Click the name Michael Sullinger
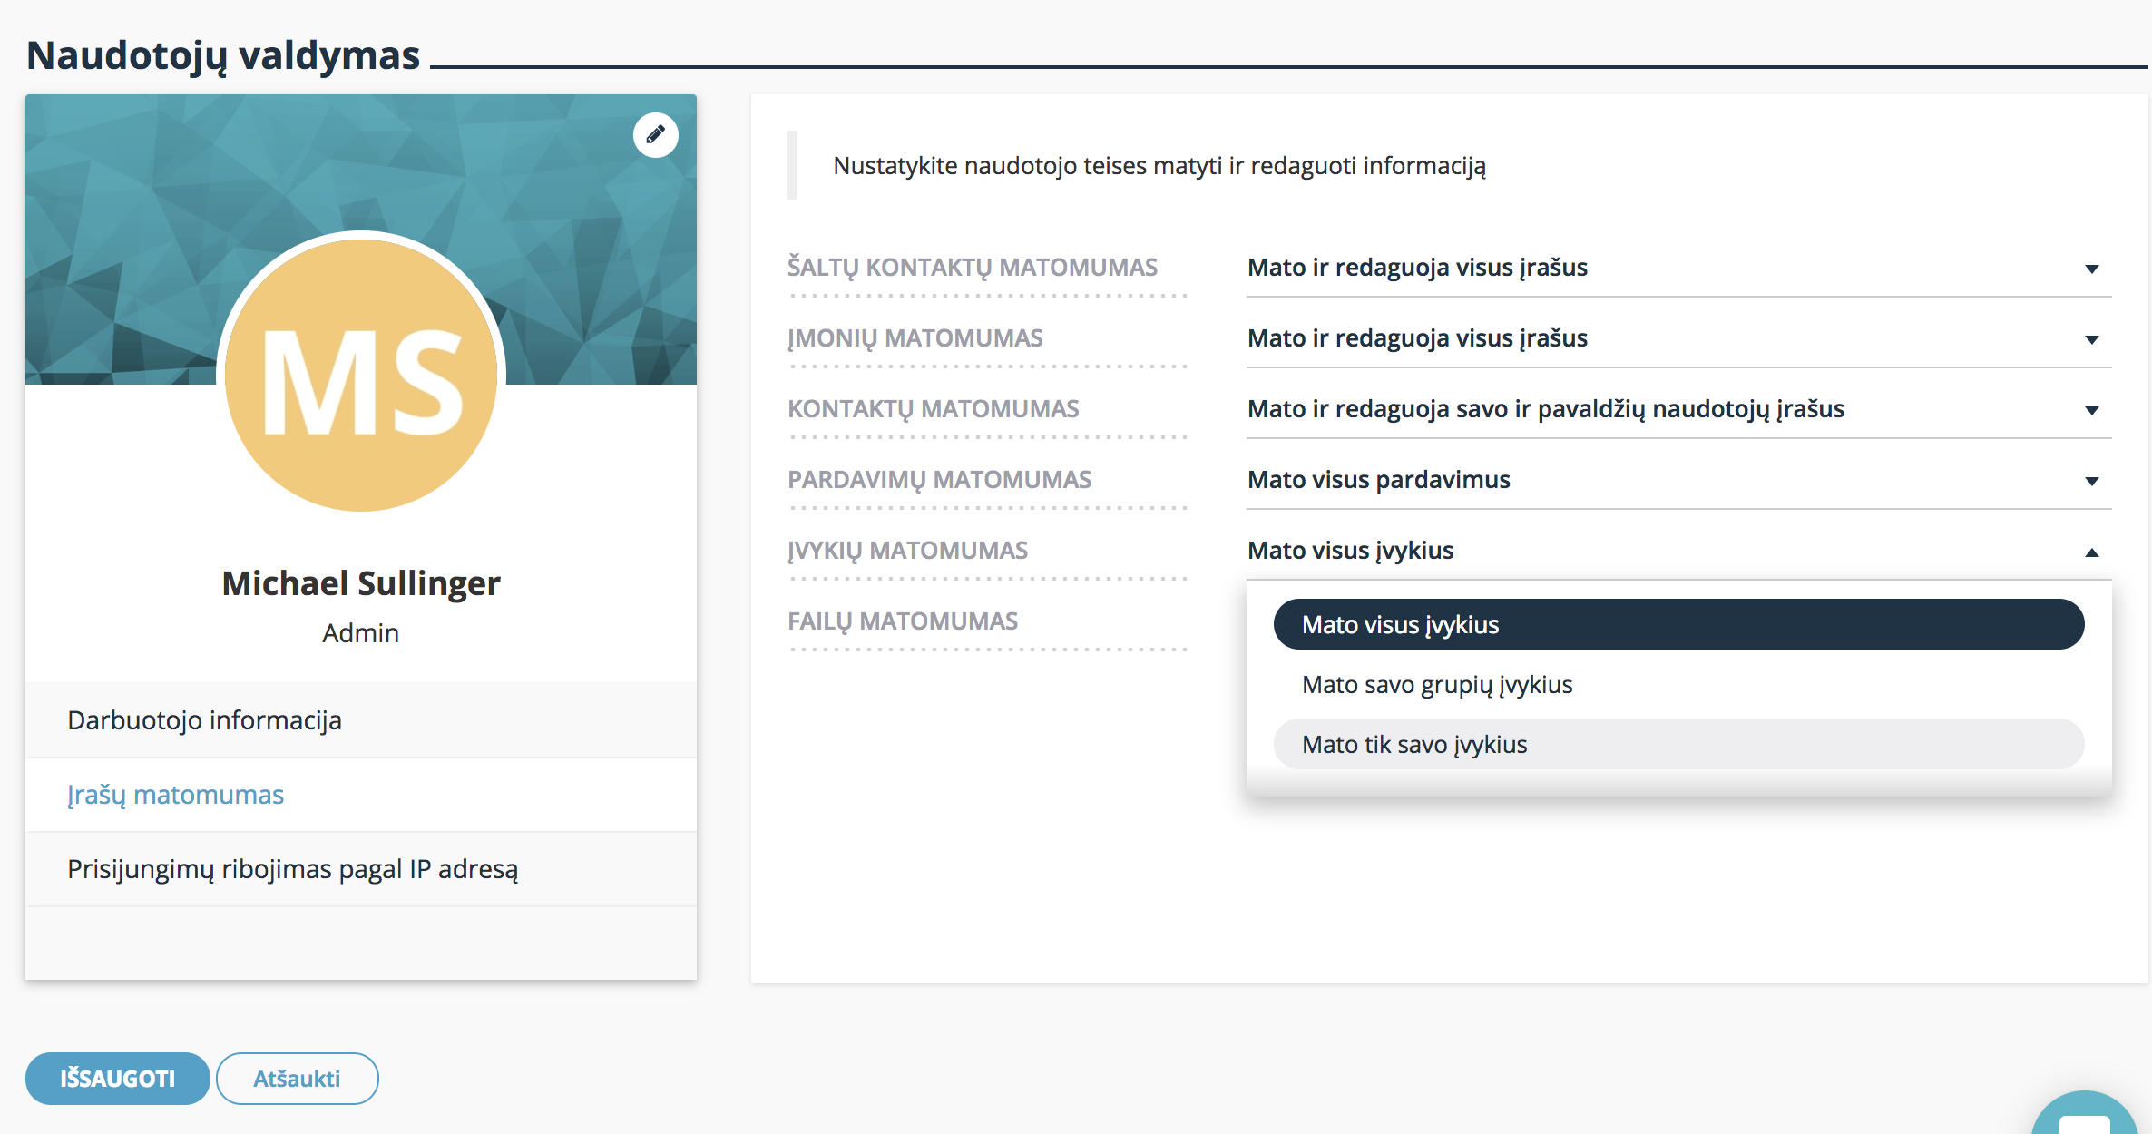Screen dimensions: 2152x1134 361,583
